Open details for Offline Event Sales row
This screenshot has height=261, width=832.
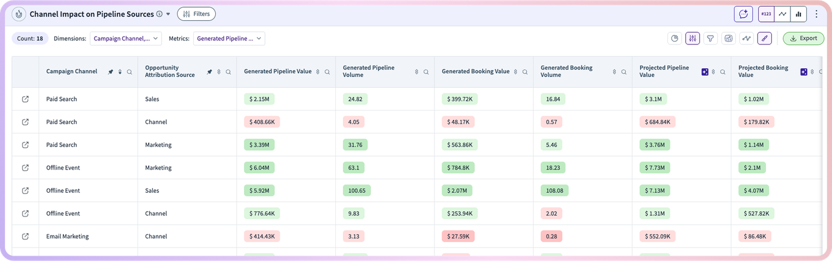pyautogui.click(x=25, y=190)
